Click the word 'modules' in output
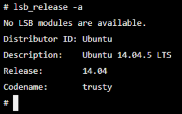The width and height of the screenshot is (182, 114). pyautogui.click(x=55, y=23)
